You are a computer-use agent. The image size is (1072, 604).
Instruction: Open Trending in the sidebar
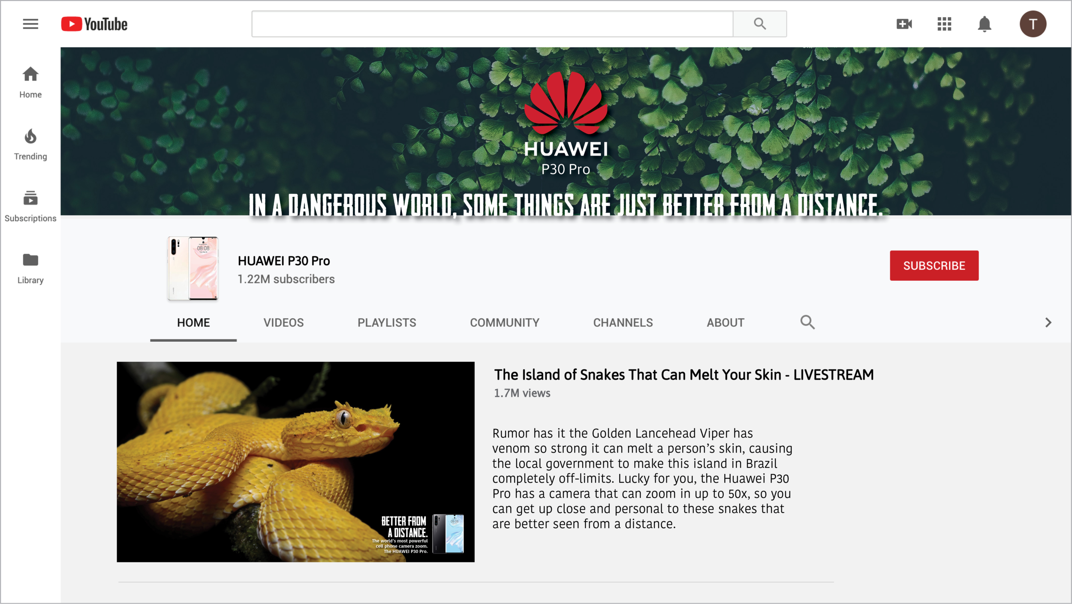(x=30, y=144)
